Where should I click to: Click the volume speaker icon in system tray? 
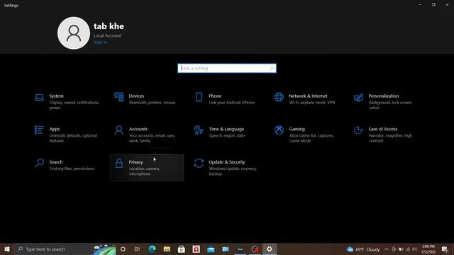pos(414,249)
